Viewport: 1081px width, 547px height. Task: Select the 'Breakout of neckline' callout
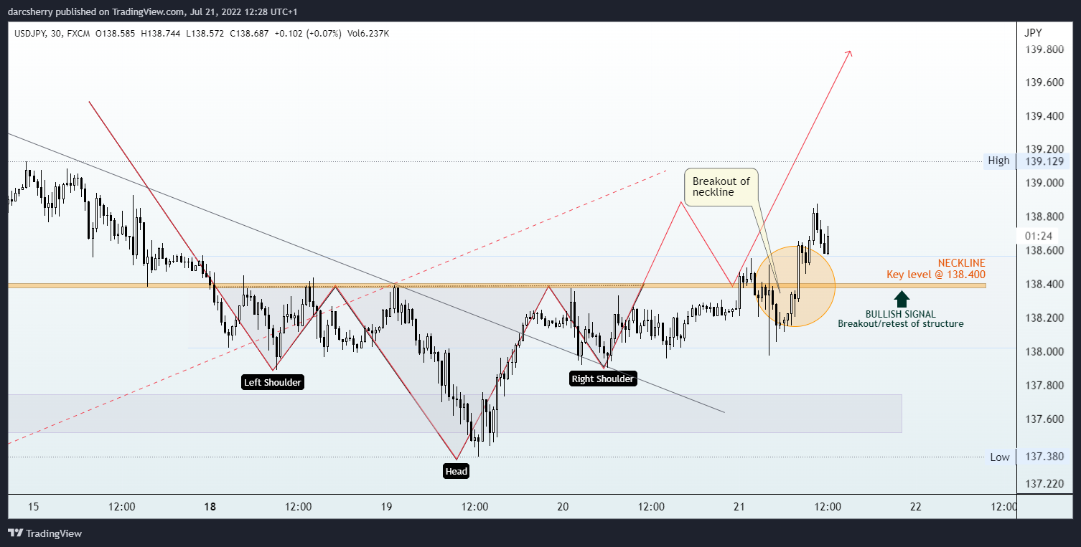pyautogui.click(x=721, y=187)
